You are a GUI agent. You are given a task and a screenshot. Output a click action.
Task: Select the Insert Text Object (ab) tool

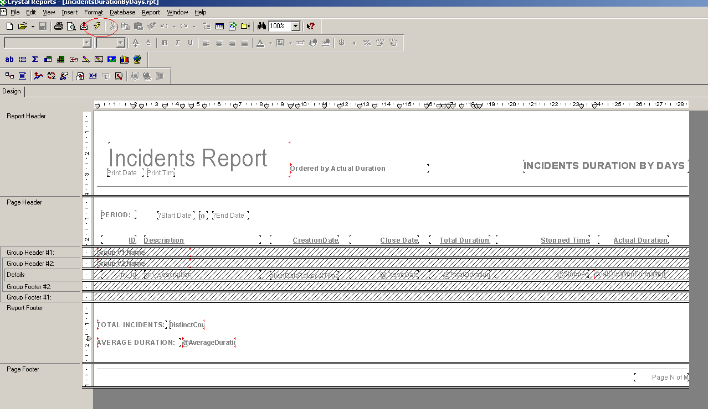9,59
